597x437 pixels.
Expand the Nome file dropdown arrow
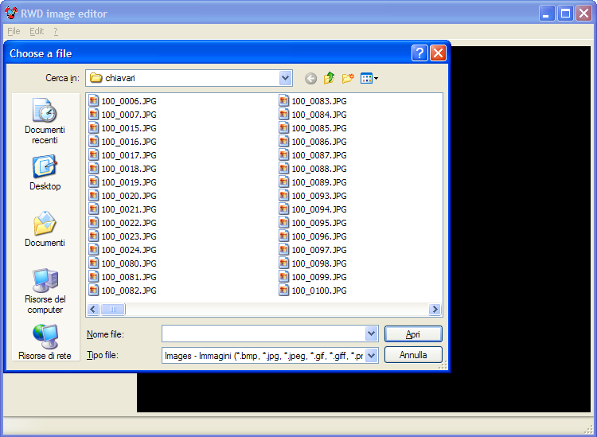tap(371, 334)
